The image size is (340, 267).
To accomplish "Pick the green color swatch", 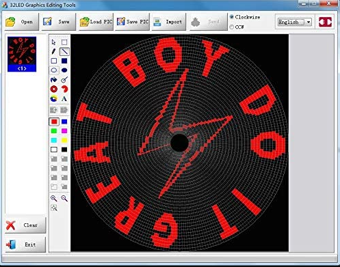I will (x=54, y=131).
